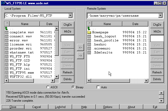The height and width of the screenshot is (111, 168).
Task: Click the log pane scroll down arrow
Action: point(161,101)
